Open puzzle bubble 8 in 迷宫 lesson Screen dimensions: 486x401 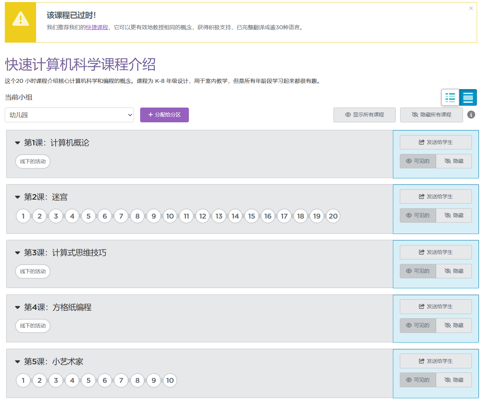(x=137, y=216)
